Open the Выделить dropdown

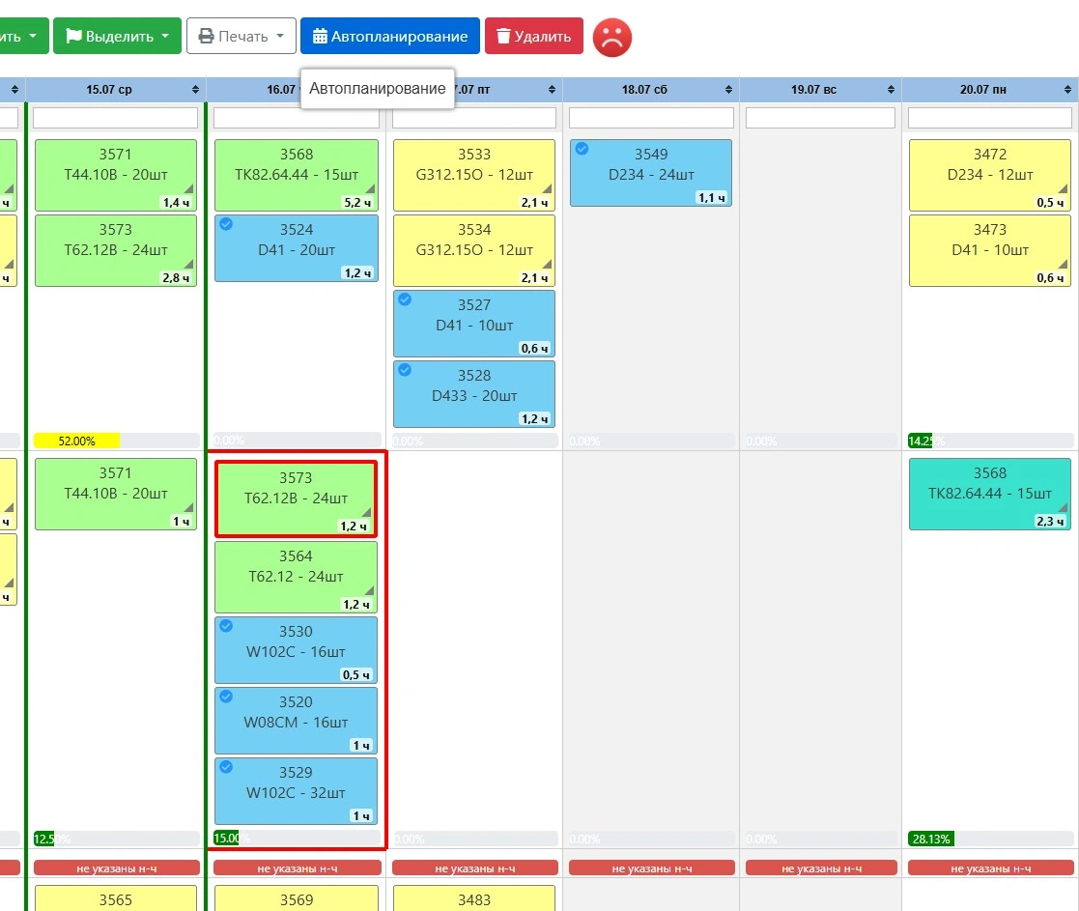[x=118, y=36]
